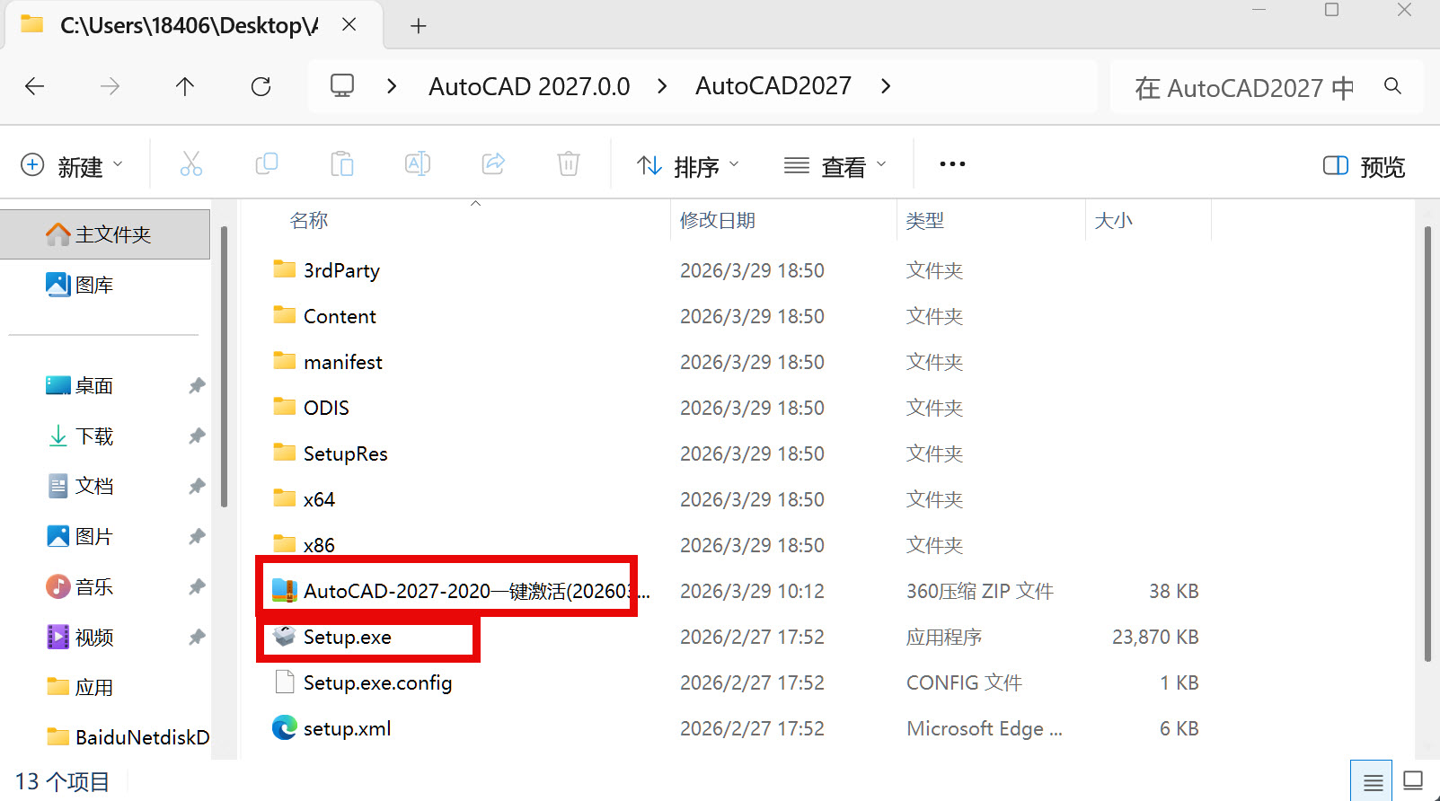Sort files by 修改日期 column header
1440x801 pixels.
(x=718, y=221)
